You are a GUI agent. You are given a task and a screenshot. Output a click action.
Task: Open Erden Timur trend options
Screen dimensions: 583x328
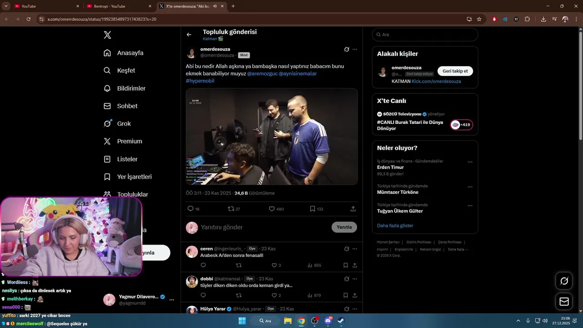(470, 162)
